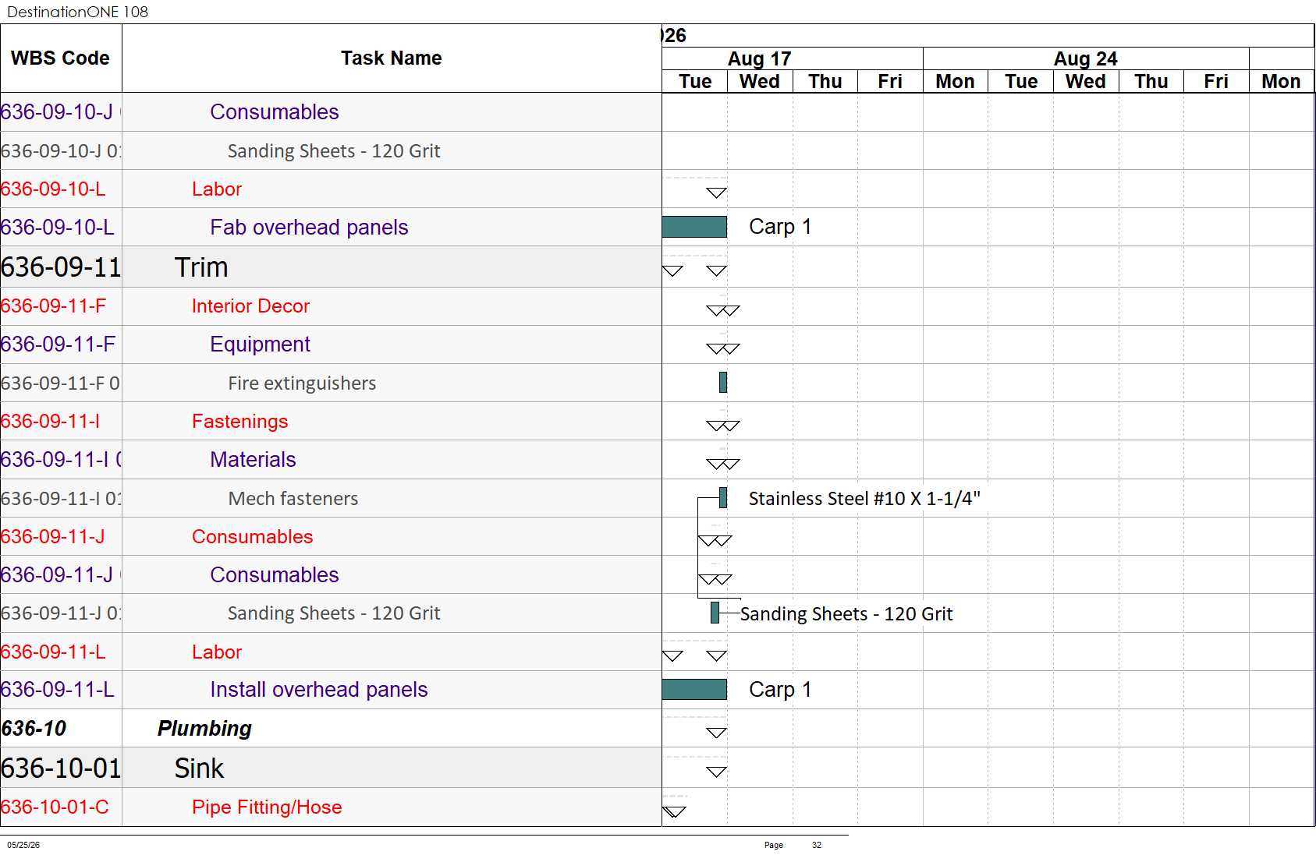This screenshot has height=855, width=1316.
Task: Click WBS code 636-10 cell
Action: [x=61, y=728]
